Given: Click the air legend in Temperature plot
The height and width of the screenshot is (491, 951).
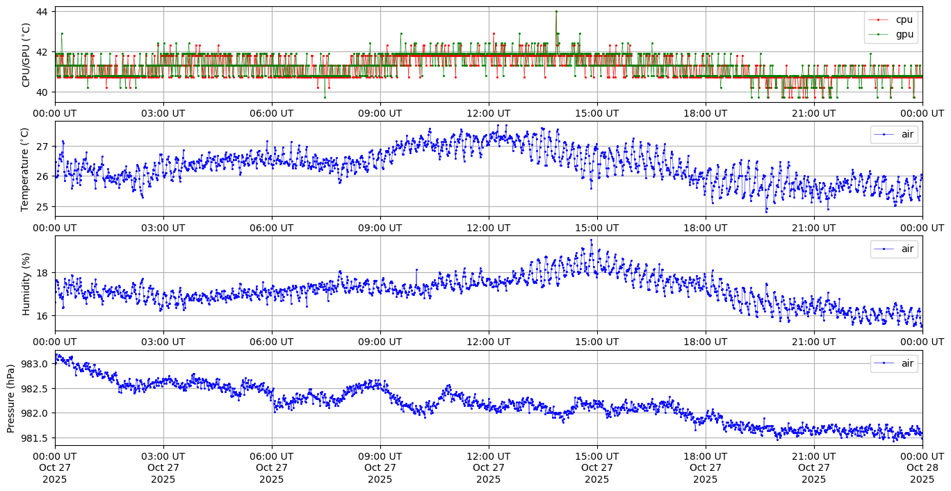Looking at the screenshot, I should pos(894,135).
